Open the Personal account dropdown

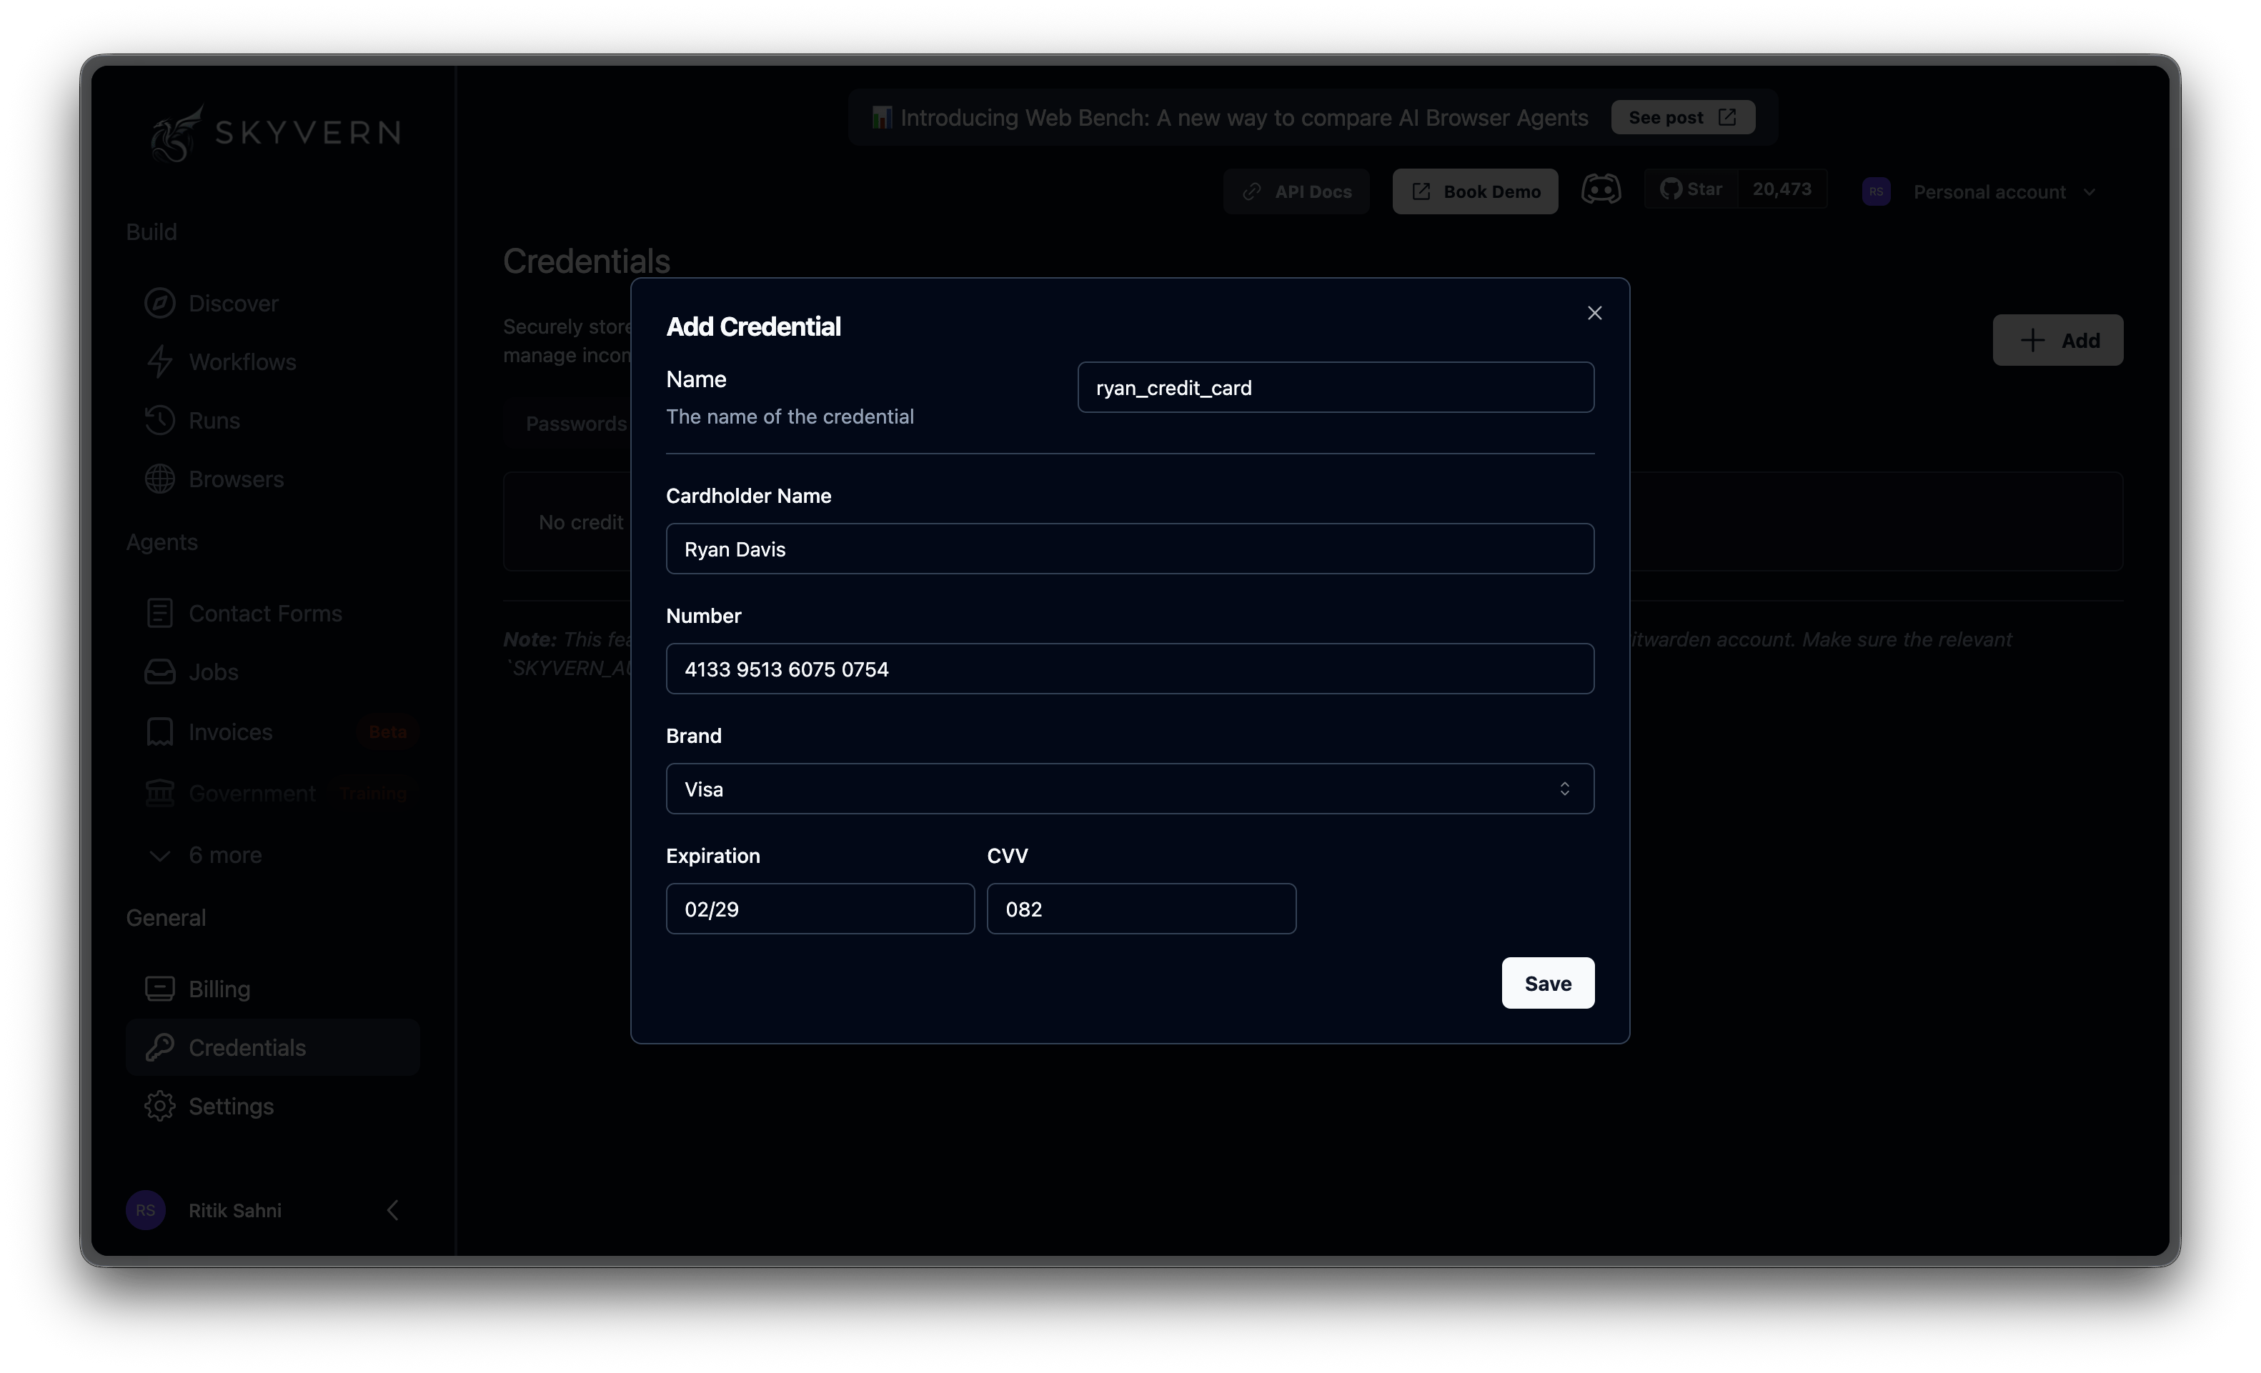pyautogui.click(x=2004, y=191)
